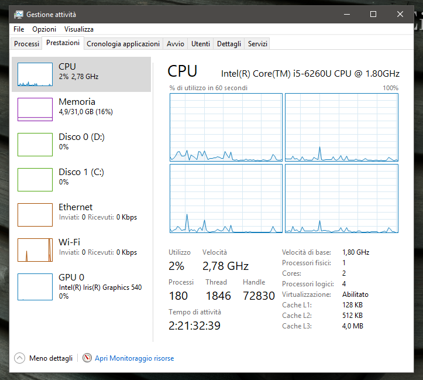This screenshot has width=423, height=380.
Task: Click the top-left CPU core usage graph
Action: click(x=226, y=128)
